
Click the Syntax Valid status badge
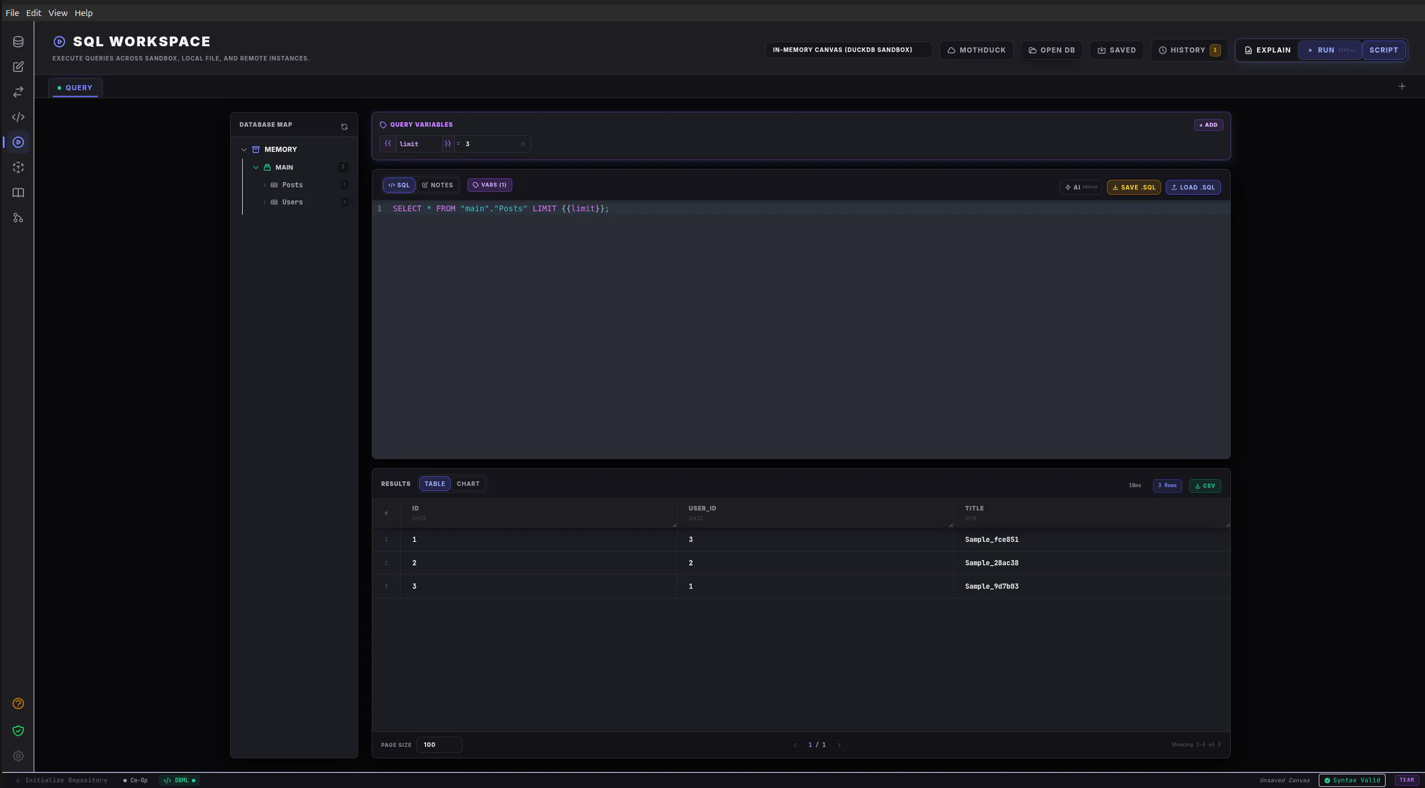(x=1352, y=780)
